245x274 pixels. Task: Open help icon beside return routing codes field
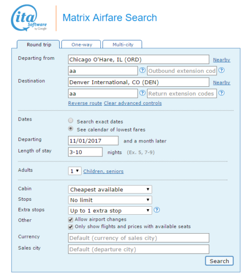tap(143, 93)
